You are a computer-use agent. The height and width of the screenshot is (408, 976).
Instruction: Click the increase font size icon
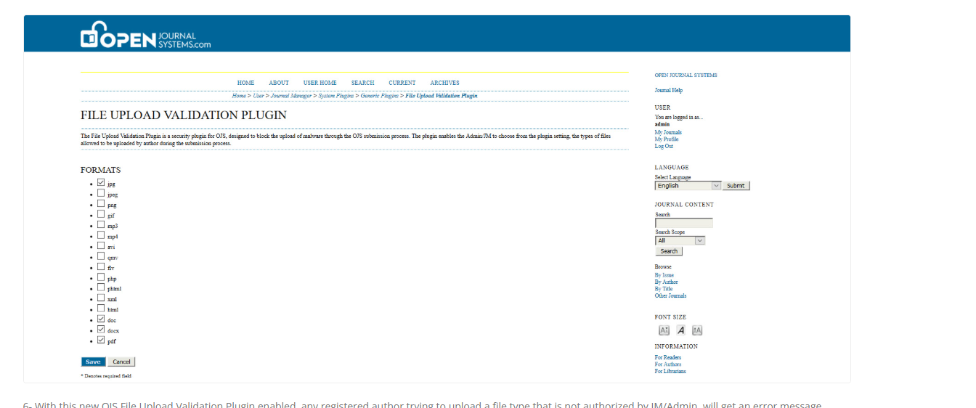pos(697,330)
